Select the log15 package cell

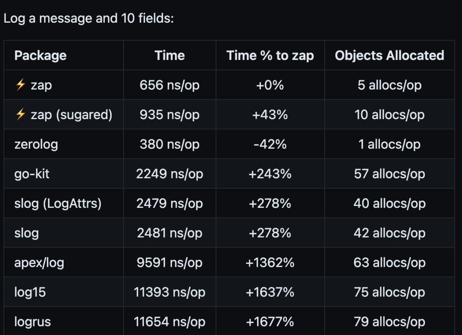click(30, 292)
